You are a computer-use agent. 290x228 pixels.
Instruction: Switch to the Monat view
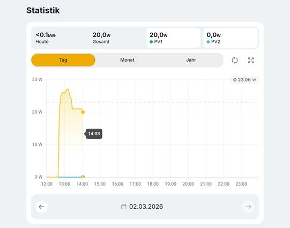[127, 60]
